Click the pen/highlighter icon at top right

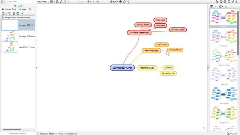coord(233,1)
